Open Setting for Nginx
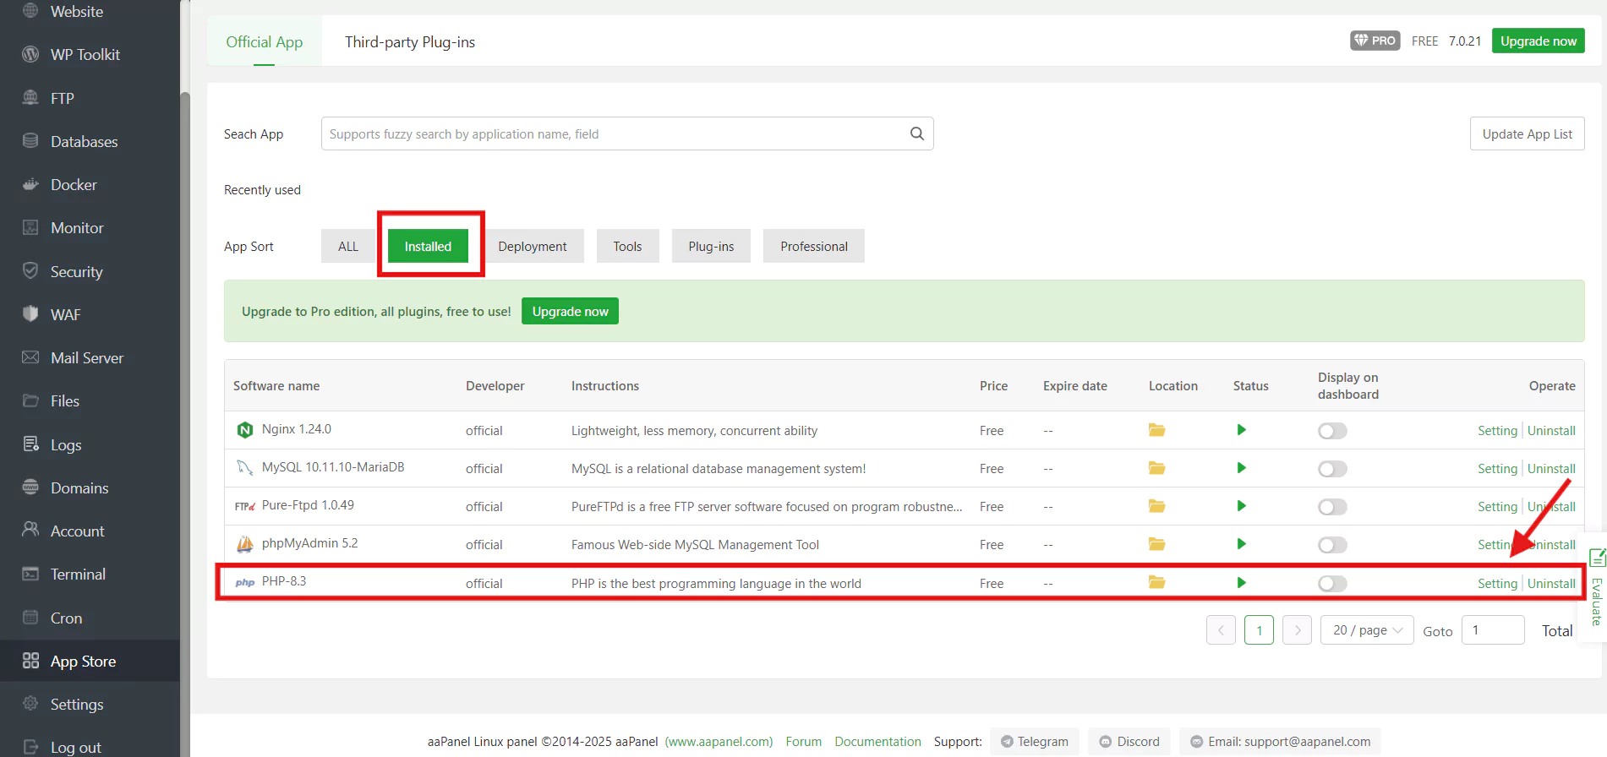The image size is (1607, 757). (1497, 431)
